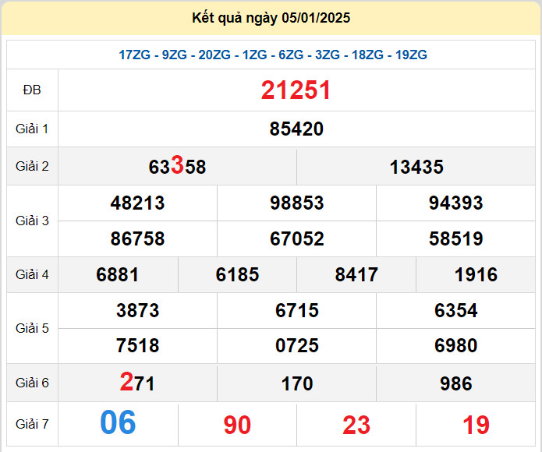This screenshot has width=542, height=452.
Task: Click the number 0725
Action: 297,345
